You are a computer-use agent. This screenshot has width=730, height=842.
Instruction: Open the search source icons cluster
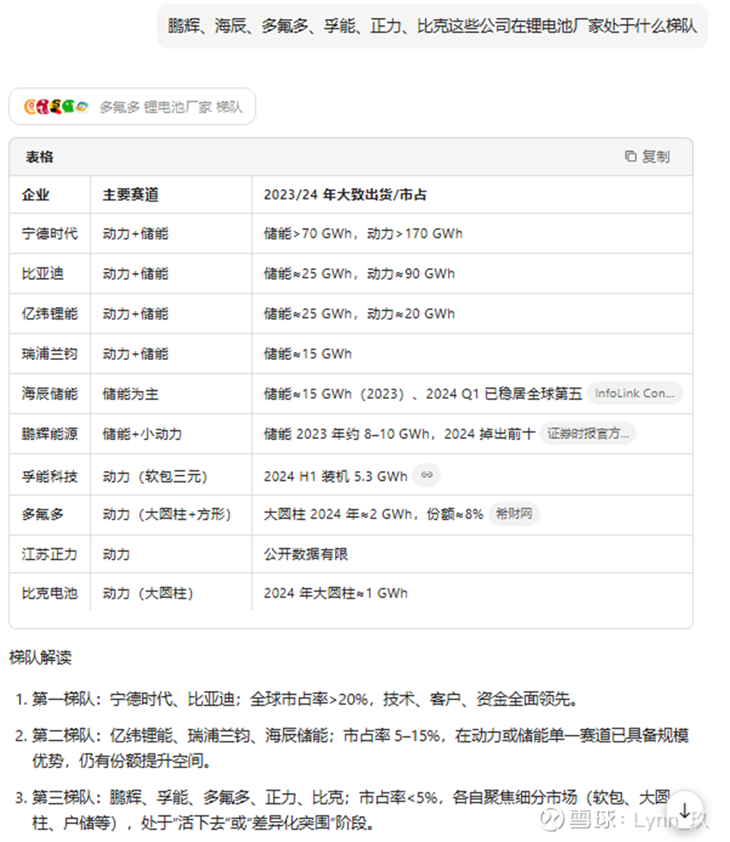point(56,107)
